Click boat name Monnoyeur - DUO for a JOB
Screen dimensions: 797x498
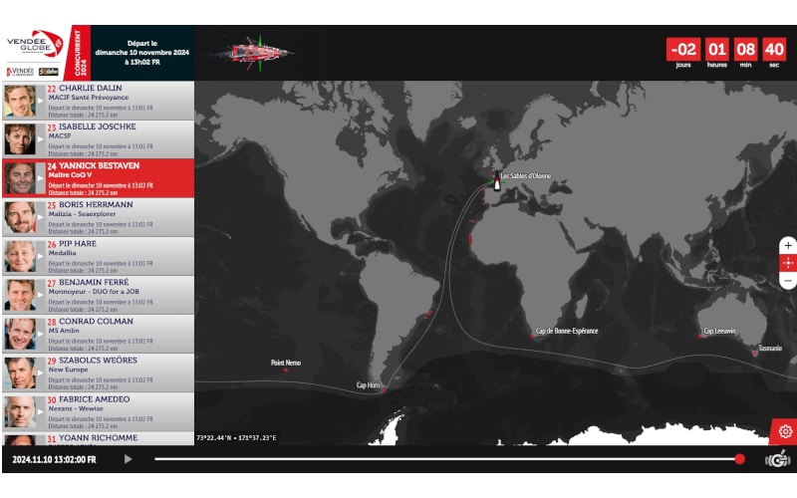click(x=94, y=292)
